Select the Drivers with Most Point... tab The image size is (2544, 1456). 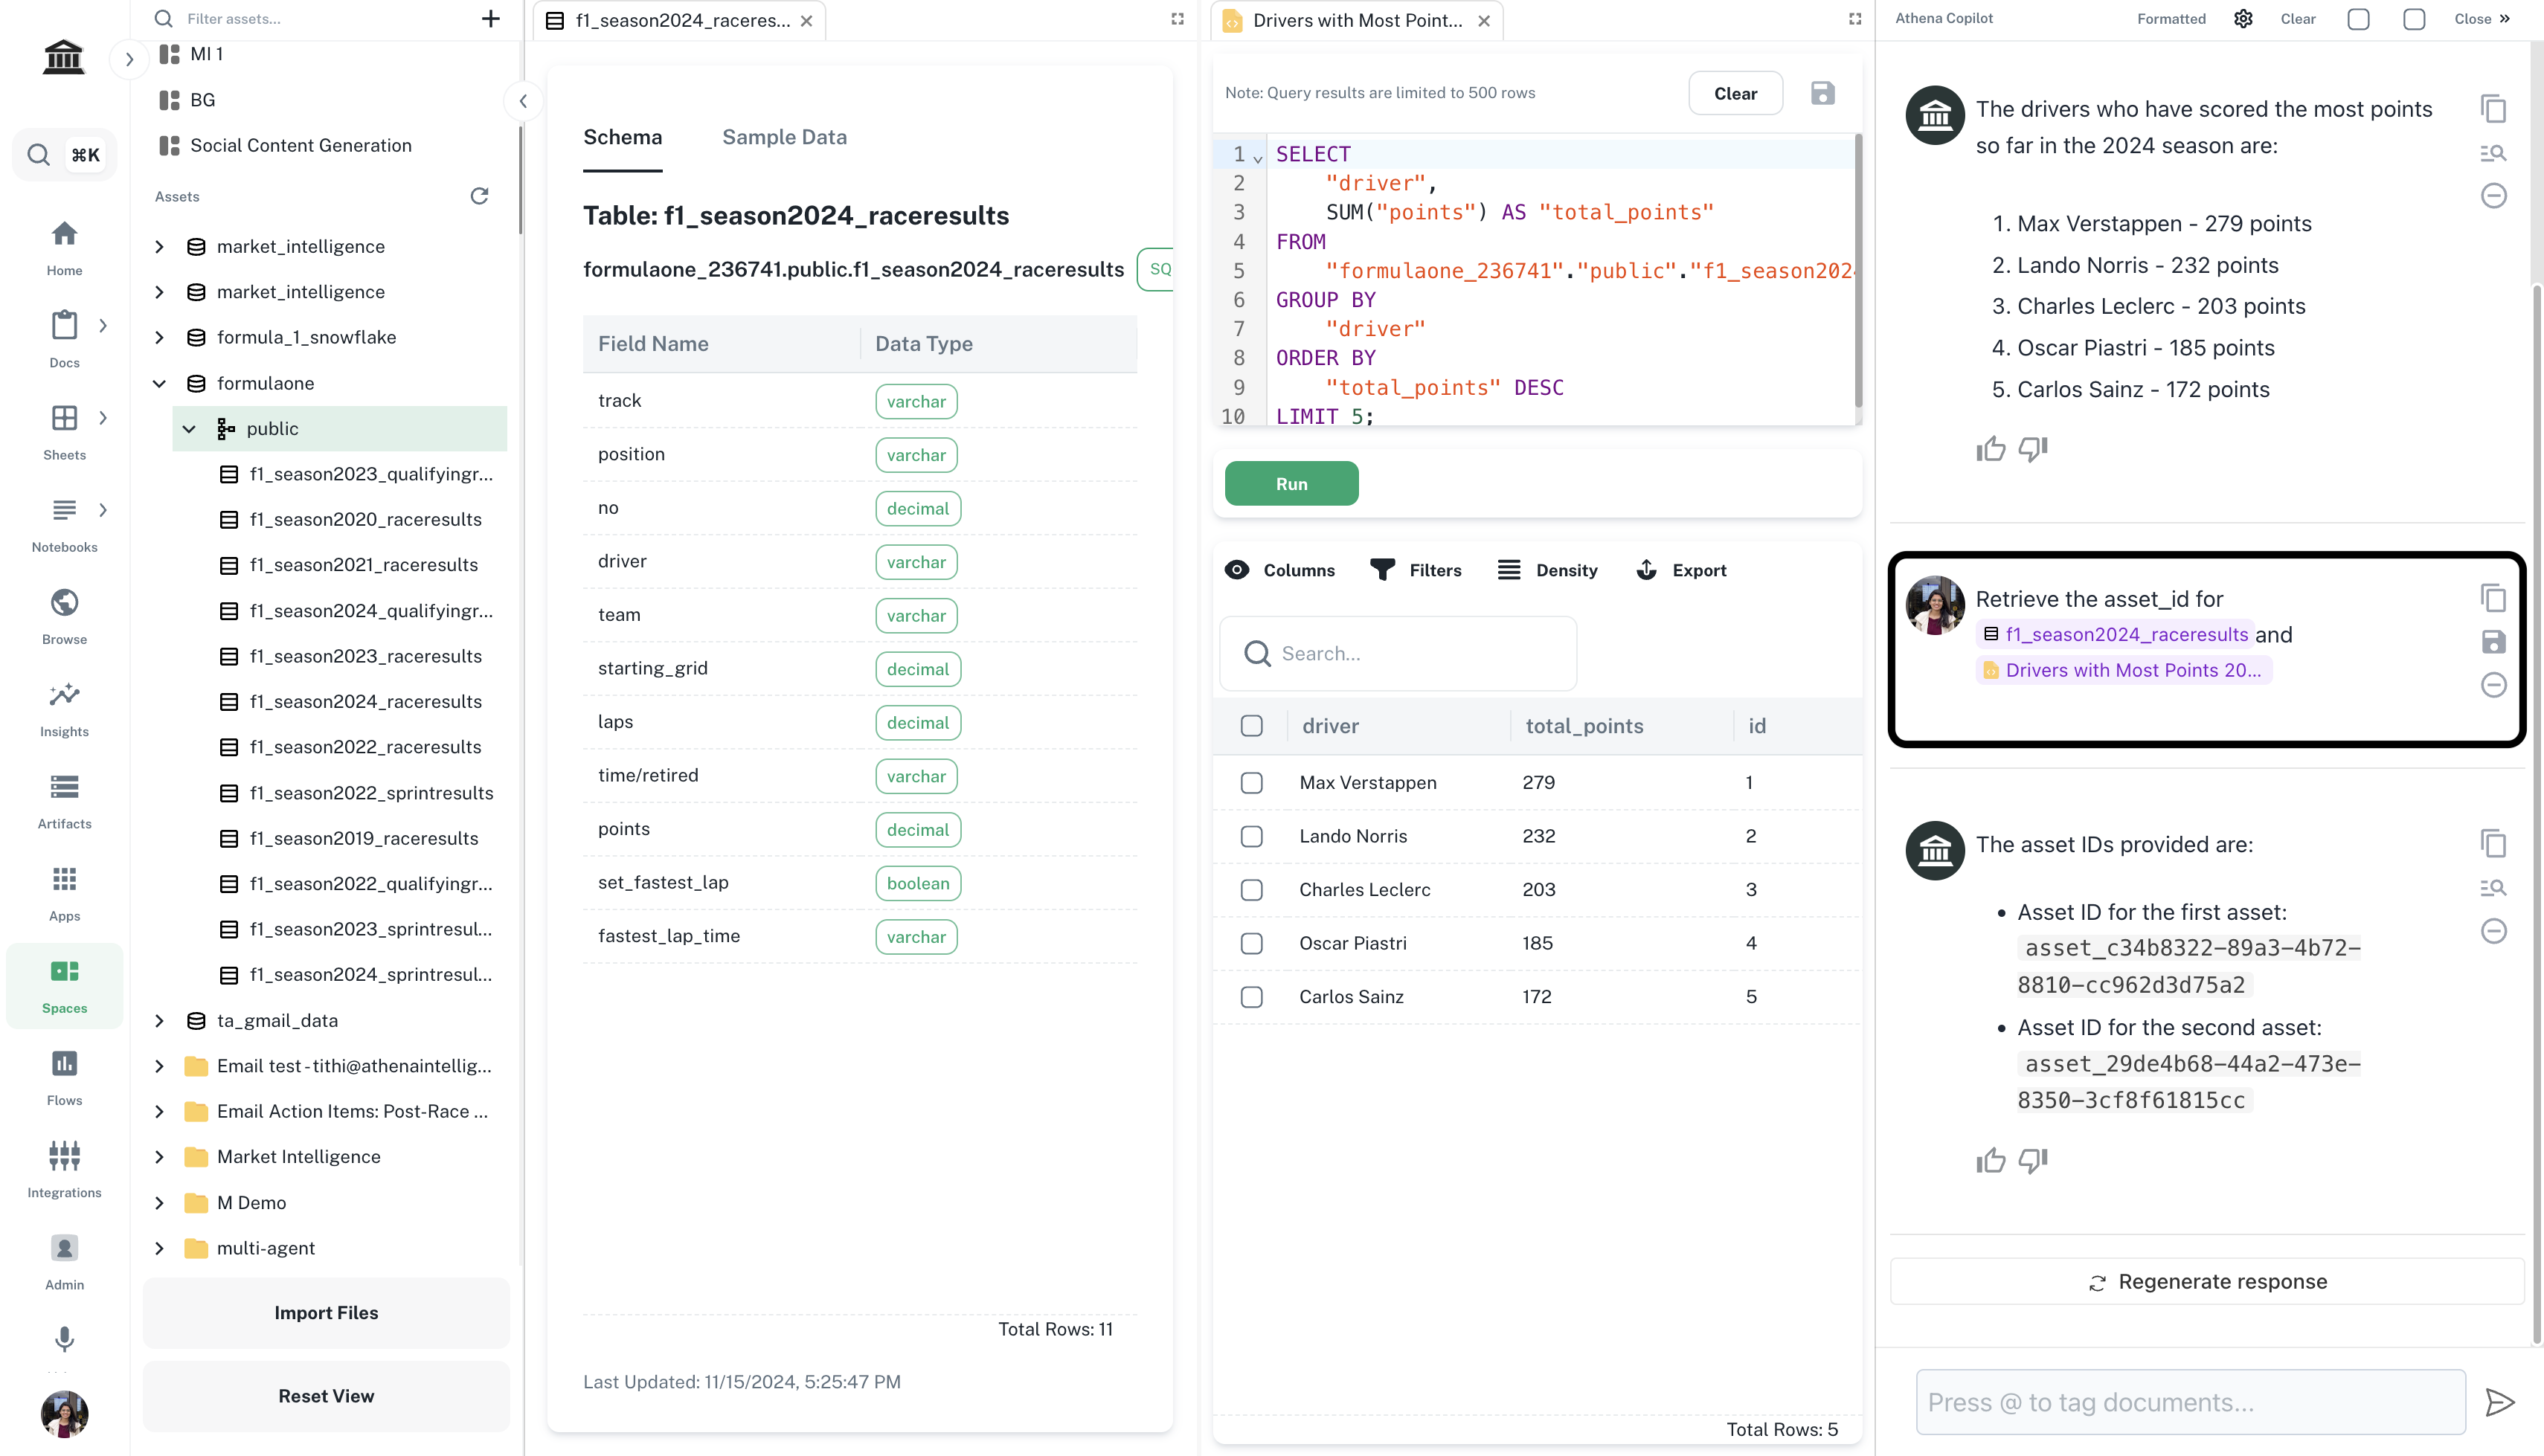click(1357, 20)
